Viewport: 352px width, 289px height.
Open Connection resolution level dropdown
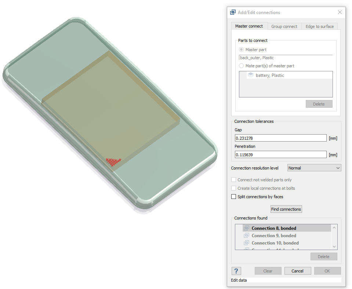pyautogui.click(x=314, y=168)
